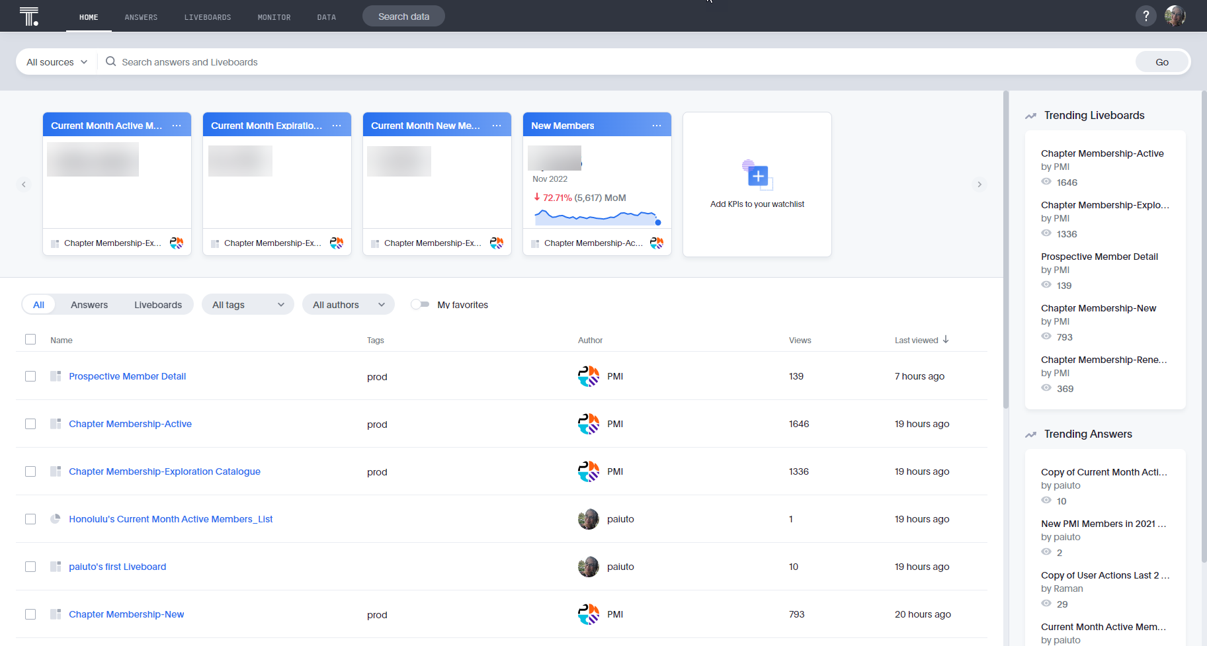Click the Add KPIs plus icon
This screenshot has height=646, width=1207.
pos(757,175)
